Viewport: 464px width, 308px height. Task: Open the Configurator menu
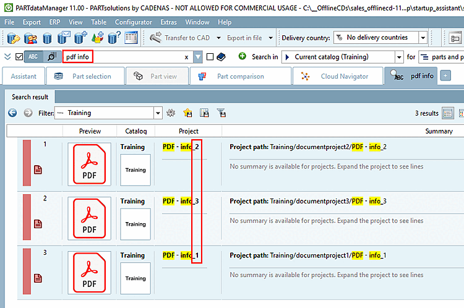[x=134, y=22]
